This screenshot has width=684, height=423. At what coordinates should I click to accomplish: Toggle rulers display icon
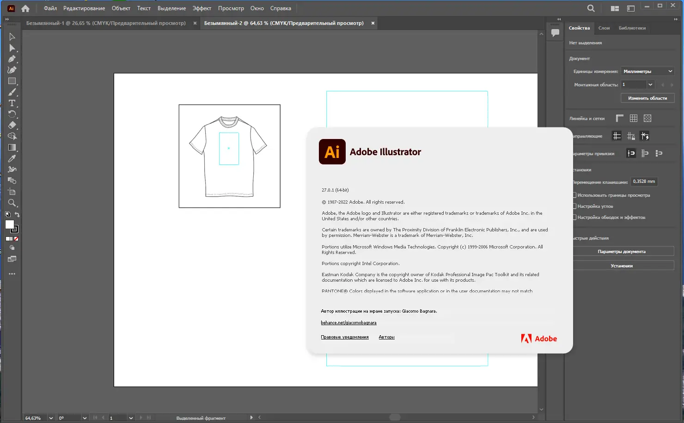[620, 119]
